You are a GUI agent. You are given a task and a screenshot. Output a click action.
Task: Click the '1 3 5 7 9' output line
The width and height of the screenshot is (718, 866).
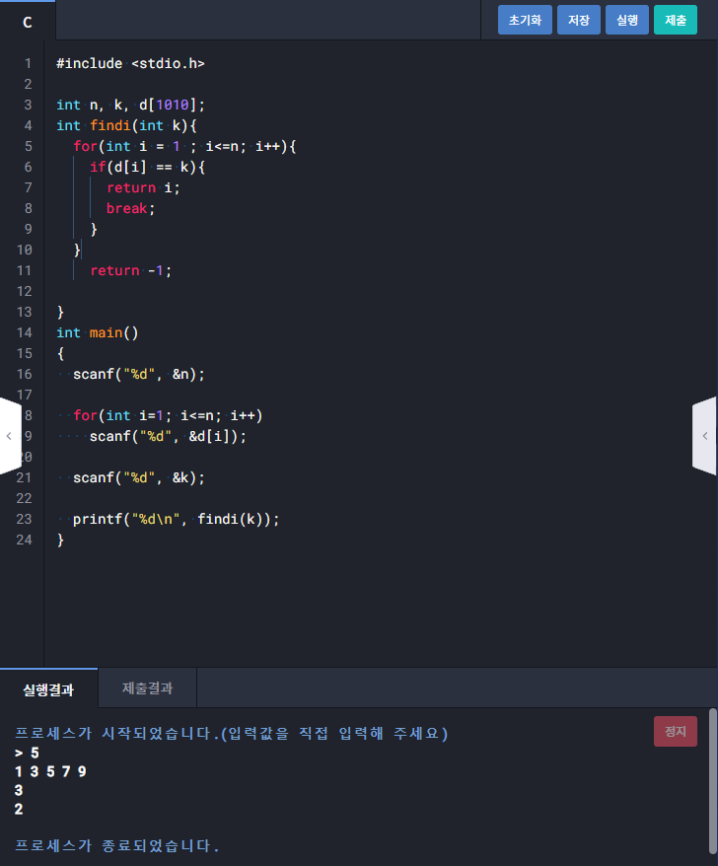pyautogui.click(x=50, y=771)
